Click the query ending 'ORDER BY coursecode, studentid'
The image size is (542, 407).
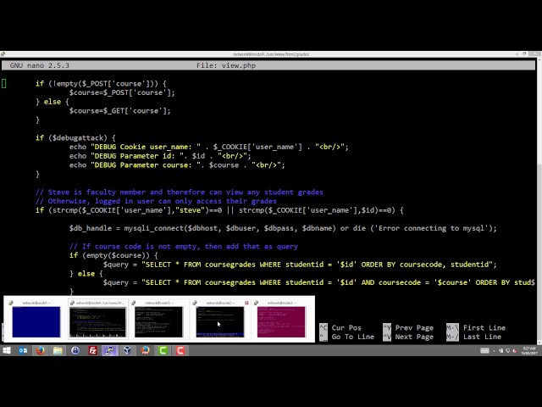[300, 265]
